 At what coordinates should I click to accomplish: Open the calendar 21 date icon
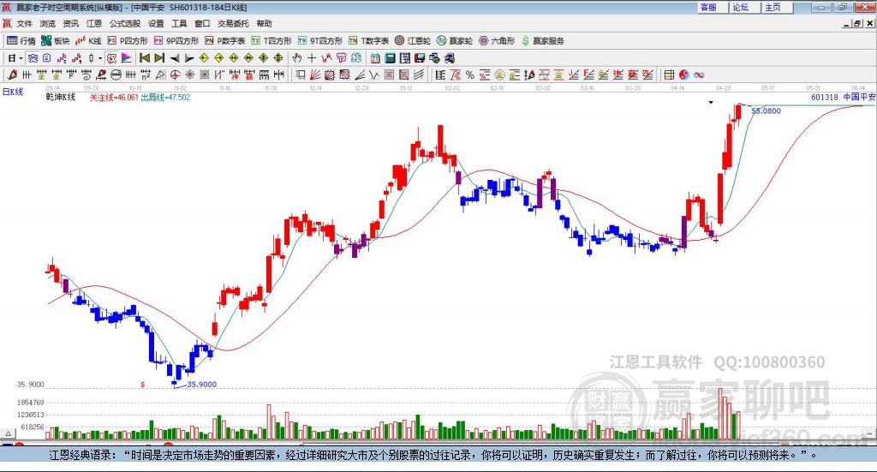coord(375,58)
